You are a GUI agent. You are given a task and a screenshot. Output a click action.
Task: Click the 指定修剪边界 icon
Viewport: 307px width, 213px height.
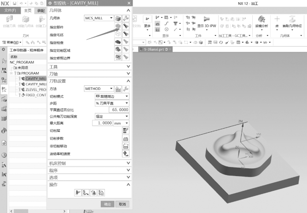[x=118, y=58]
